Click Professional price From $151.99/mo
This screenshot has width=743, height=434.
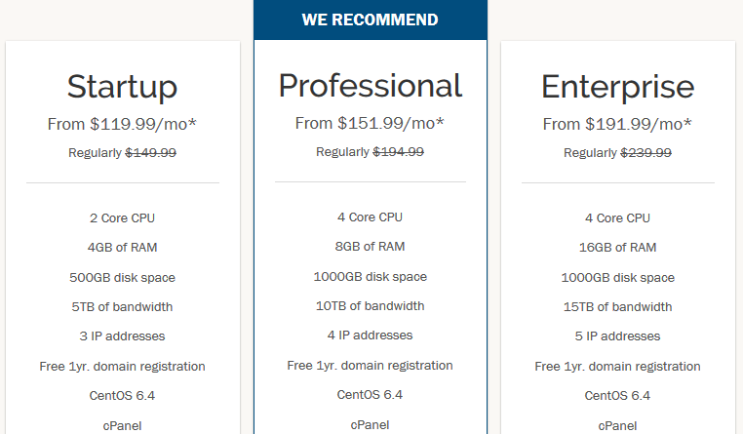[x=370, y=123]
